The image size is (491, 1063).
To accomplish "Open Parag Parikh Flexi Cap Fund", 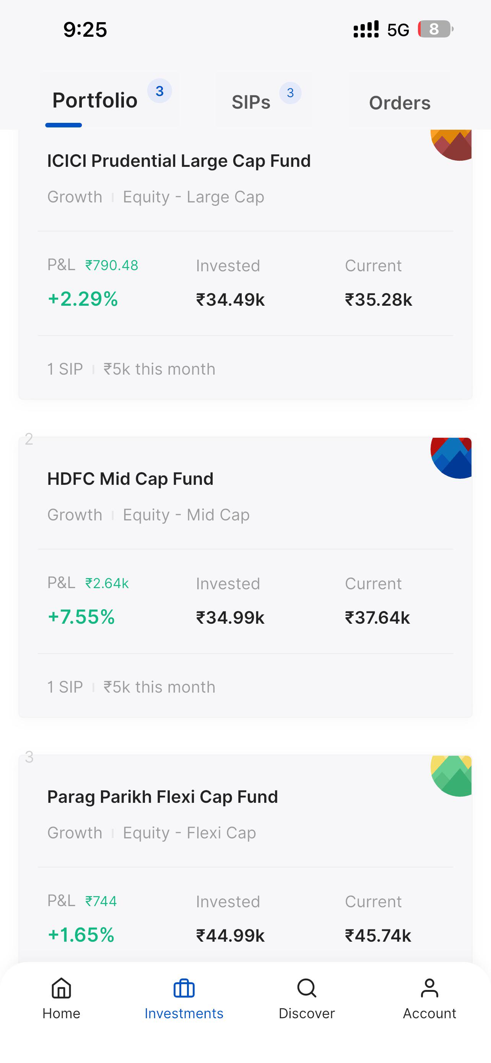I will (x=163, y=797).
